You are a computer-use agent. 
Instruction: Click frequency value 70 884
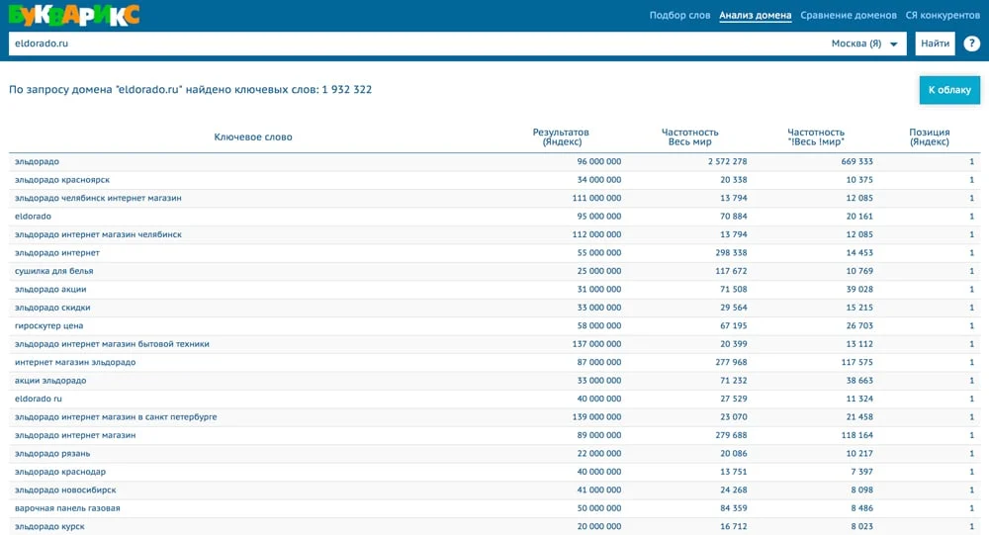tap(734, 217)
